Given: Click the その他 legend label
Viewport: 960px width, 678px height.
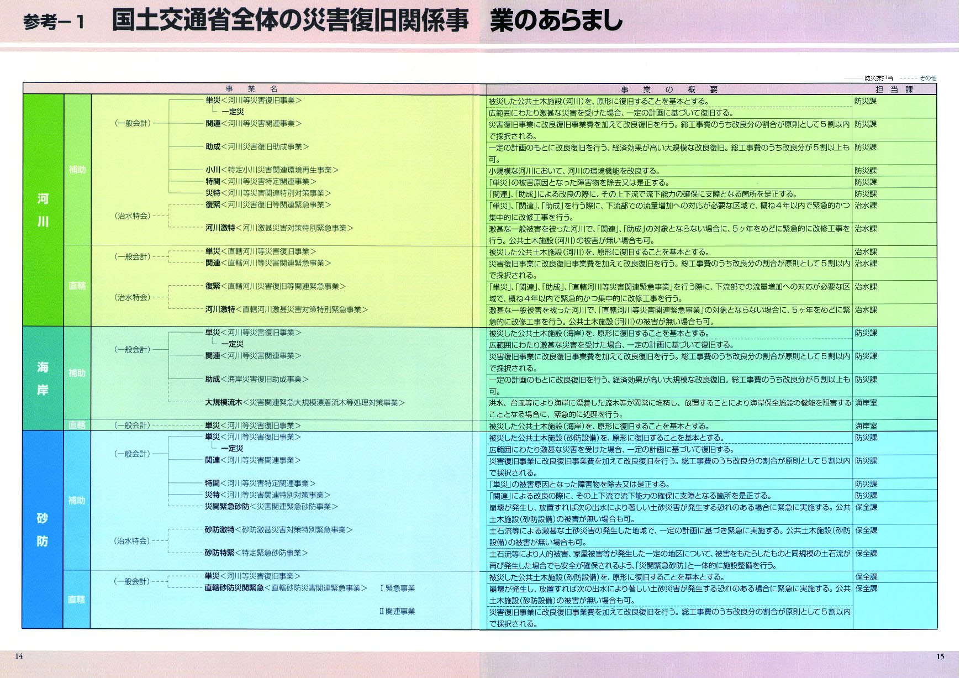Looking at the screenshot, I should (928, 78).
